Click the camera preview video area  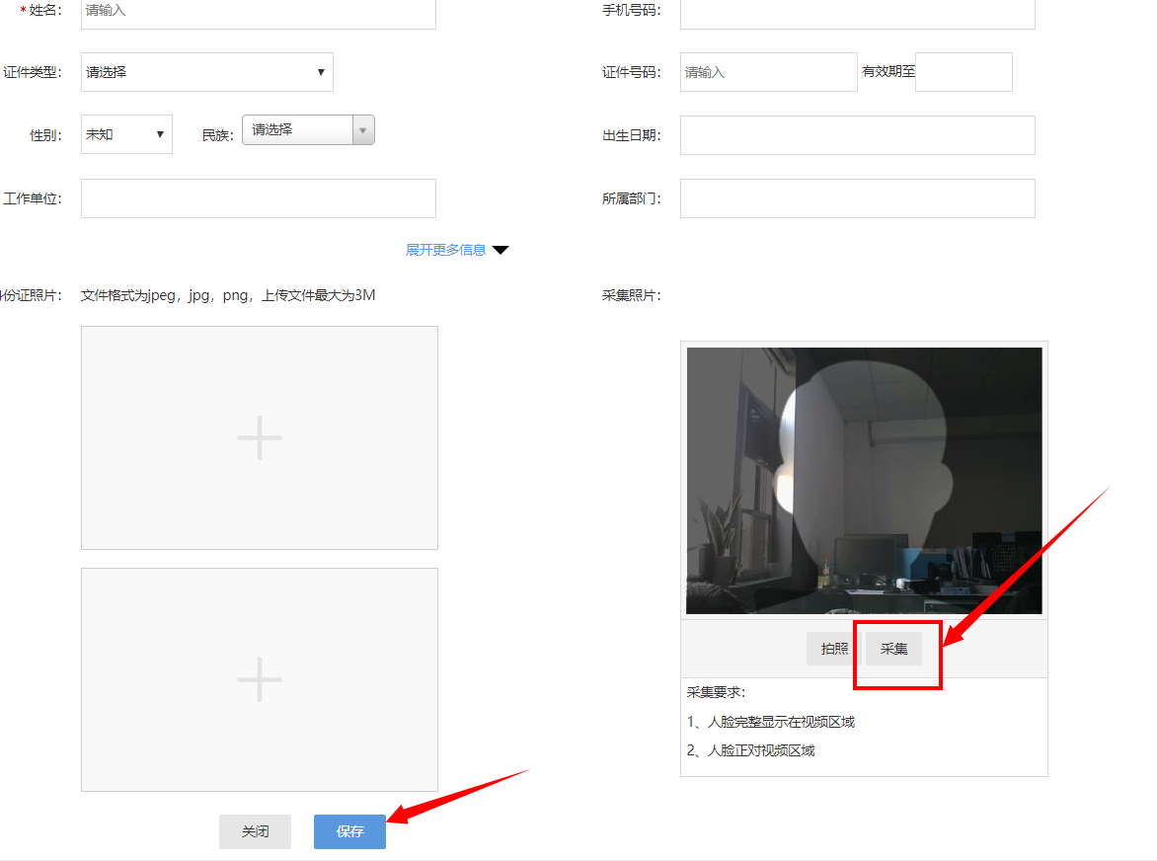(x=864, y=480)
